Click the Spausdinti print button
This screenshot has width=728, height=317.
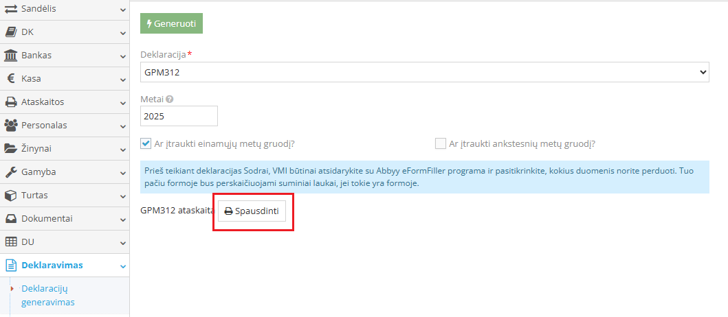pyautogui.click(x=252, y=211)
